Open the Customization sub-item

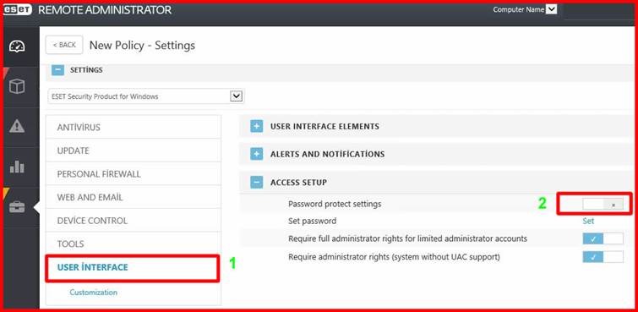pos(94,293)
